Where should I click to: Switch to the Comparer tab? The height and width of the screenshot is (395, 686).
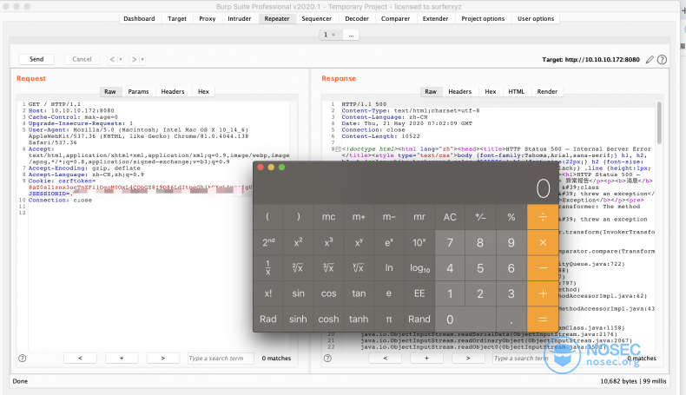(395, 19)
